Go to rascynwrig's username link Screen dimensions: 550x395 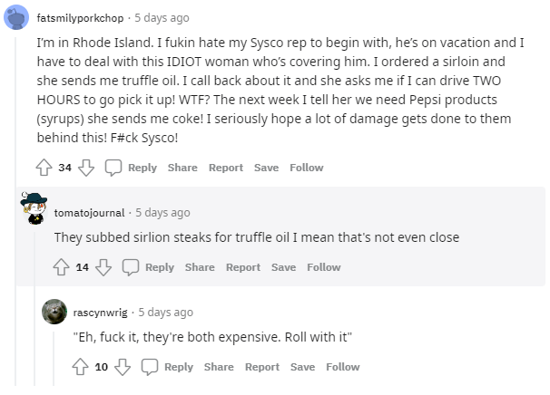pyautogui.click(x=100, y=313)
